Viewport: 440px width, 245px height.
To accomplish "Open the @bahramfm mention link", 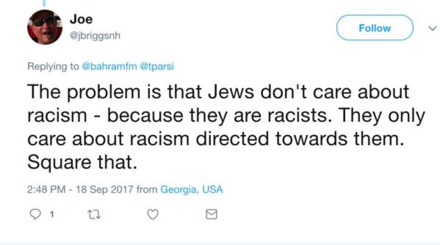I will pos(109,66).
